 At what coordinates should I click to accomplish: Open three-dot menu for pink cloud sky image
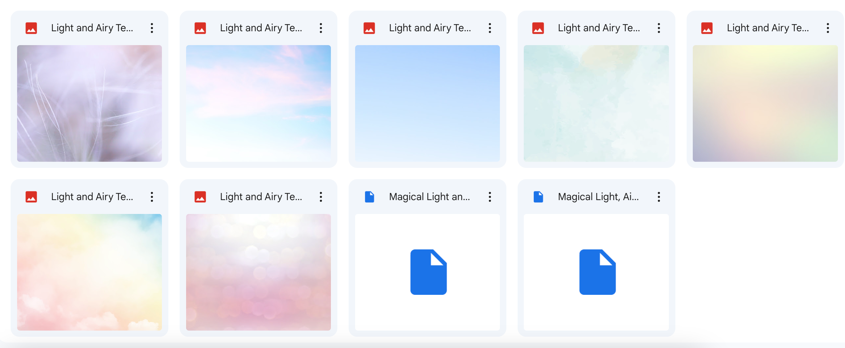[x=321, y=28]
